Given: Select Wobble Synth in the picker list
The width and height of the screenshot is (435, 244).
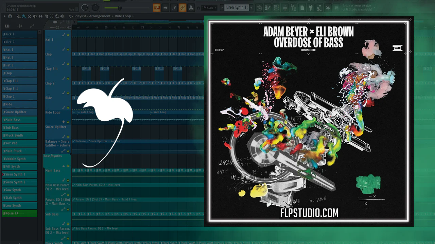Looking at the screenshot, I should 20,159.
